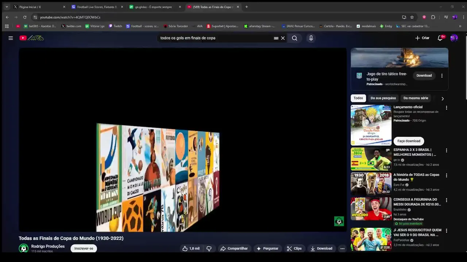Go back in browser history
Image resolution: width=467 pixels, height=262 pixels.
(x=7, y=17)
